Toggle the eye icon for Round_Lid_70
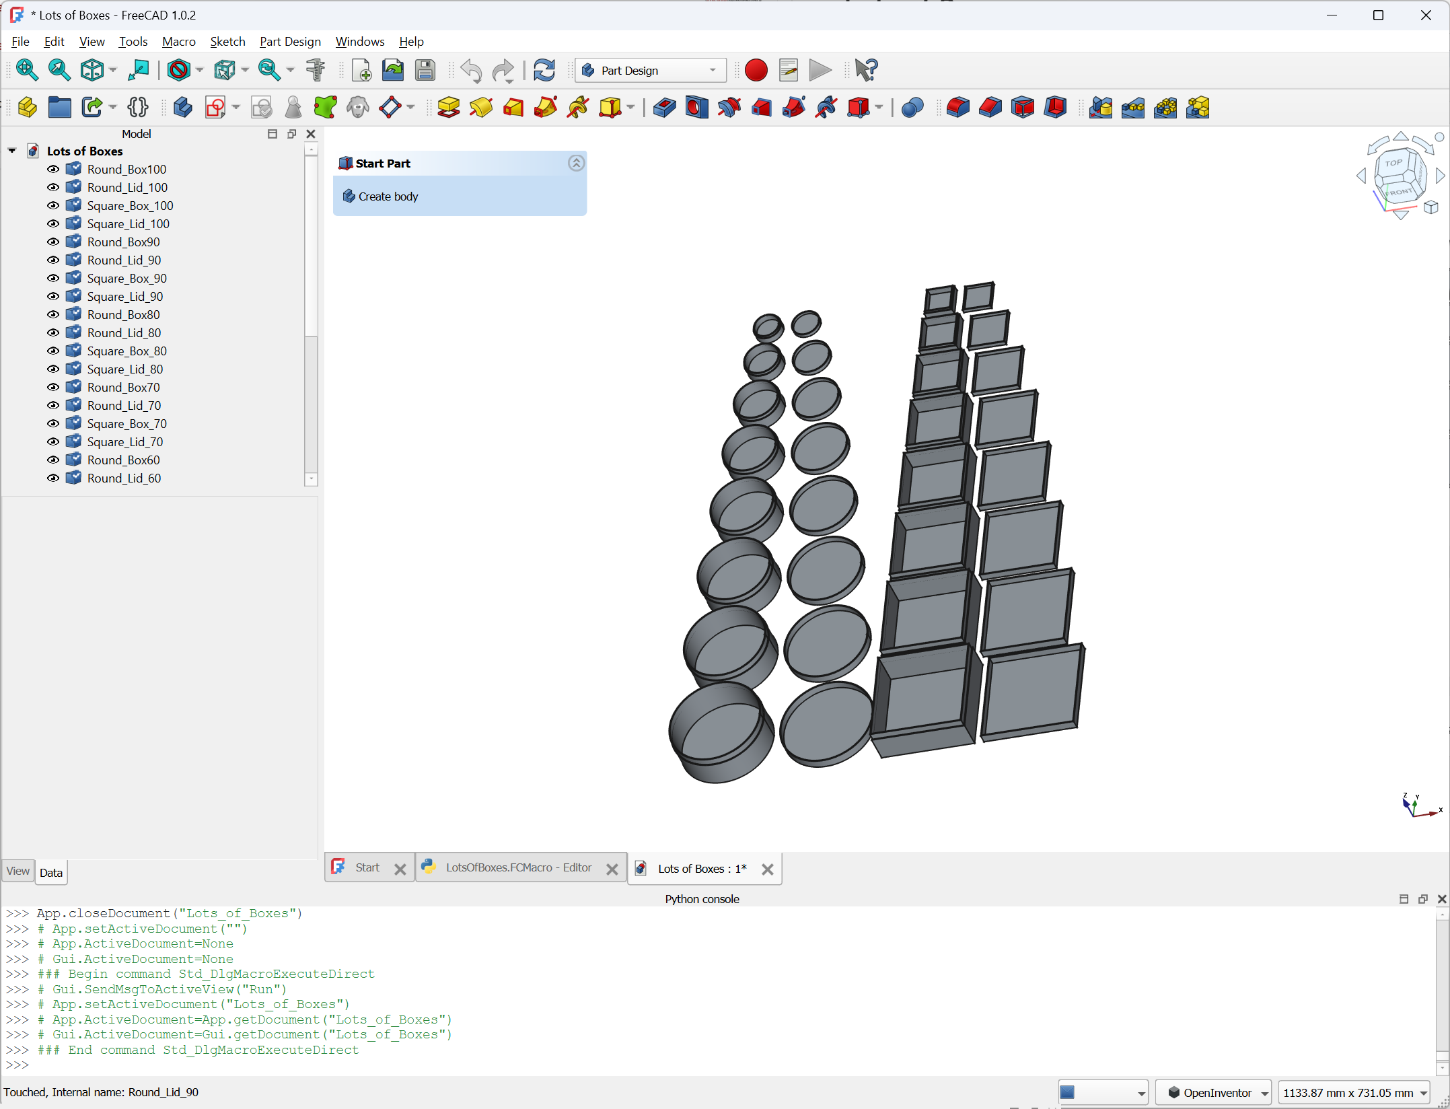Screen dimensions: 1450x1109 pyautogui.click(x=53, y=406)
